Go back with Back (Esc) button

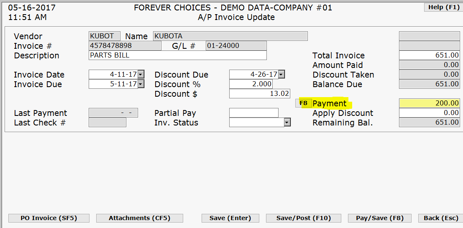[440, 218]
